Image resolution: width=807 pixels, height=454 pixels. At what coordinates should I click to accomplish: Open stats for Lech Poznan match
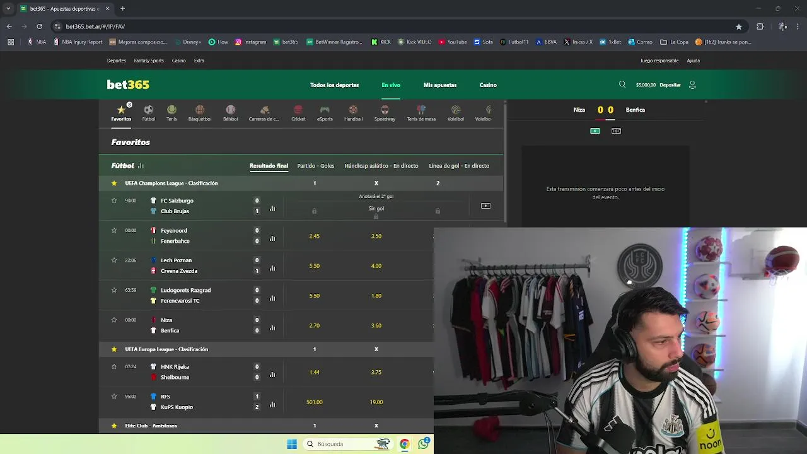272,268
